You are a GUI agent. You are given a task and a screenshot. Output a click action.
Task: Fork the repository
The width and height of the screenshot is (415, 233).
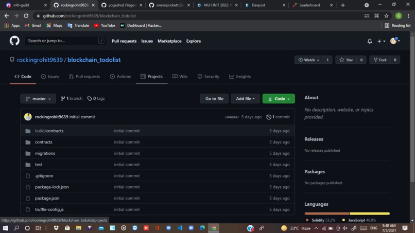(x=380, y=60)
